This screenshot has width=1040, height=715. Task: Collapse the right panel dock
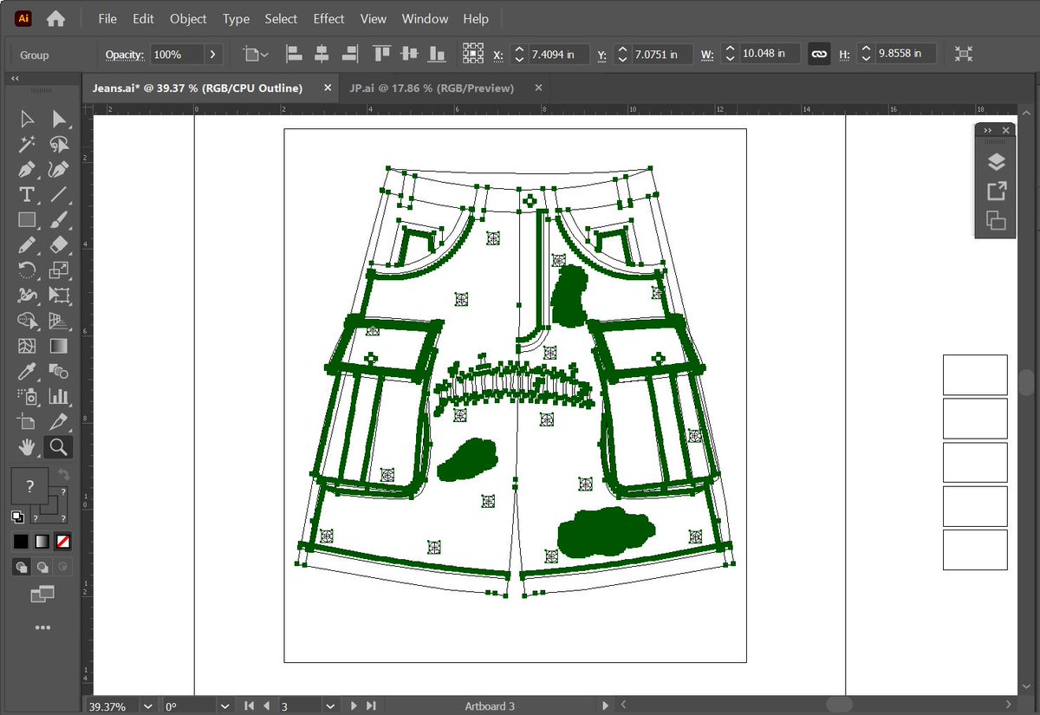point(987,130)
